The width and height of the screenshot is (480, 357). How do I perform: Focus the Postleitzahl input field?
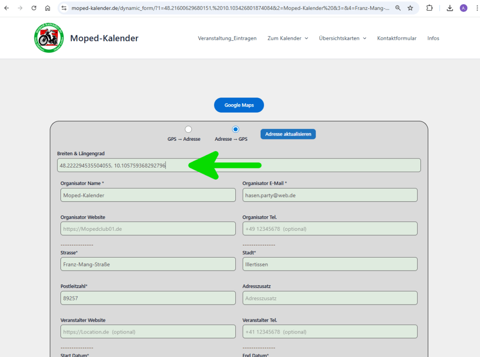pyautogui.click(x=148, y=298)
